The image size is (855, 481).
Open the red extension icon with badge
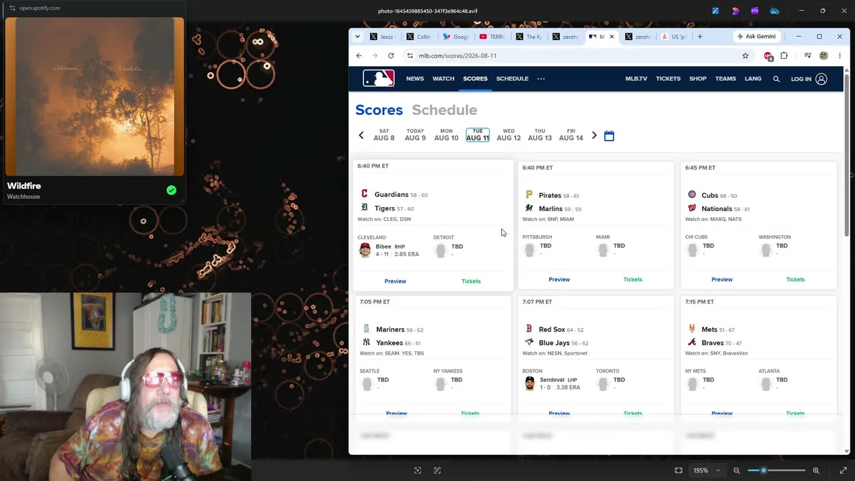768,56
